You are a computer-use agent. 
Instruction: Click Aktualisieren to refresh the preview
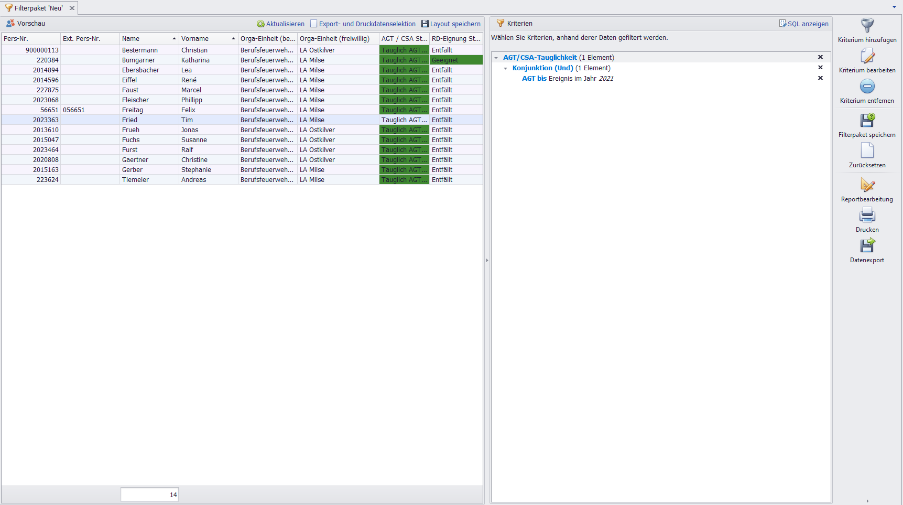tap(280, 24)
